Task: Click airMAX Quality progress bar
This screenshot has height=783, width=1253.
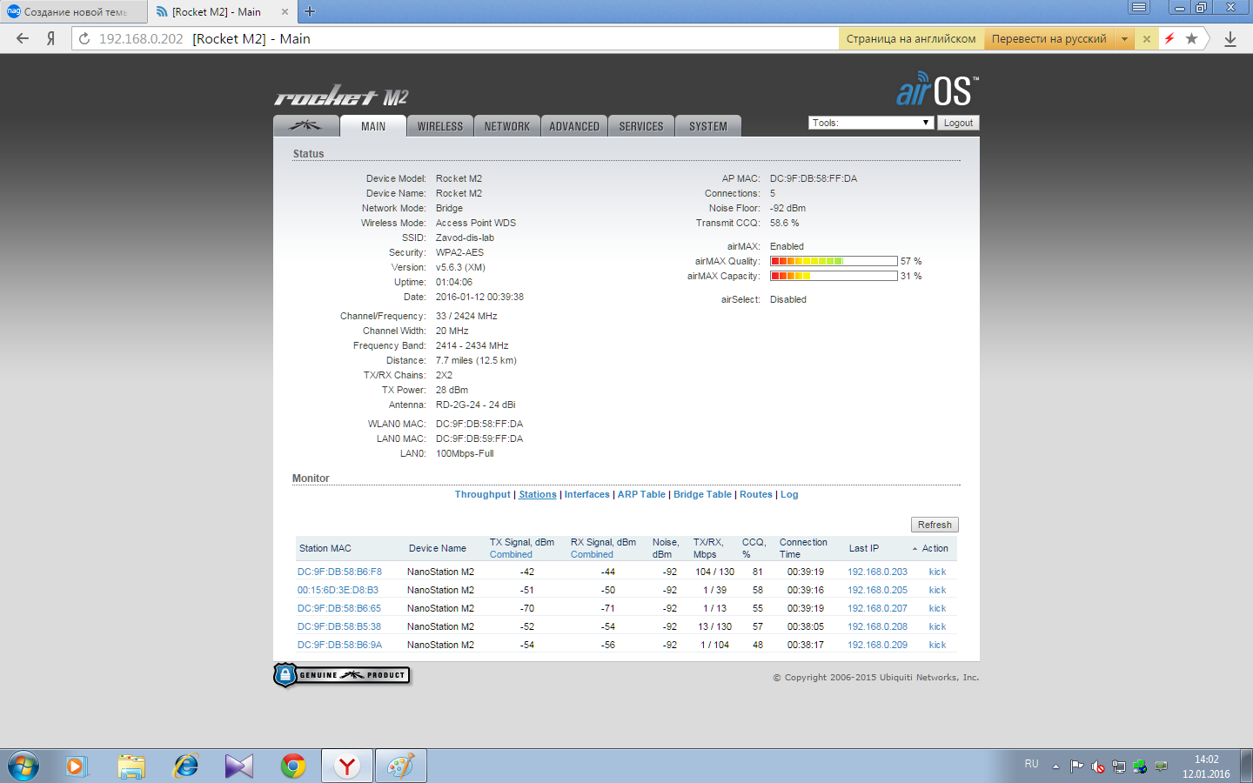Action: tap(834, 261)
